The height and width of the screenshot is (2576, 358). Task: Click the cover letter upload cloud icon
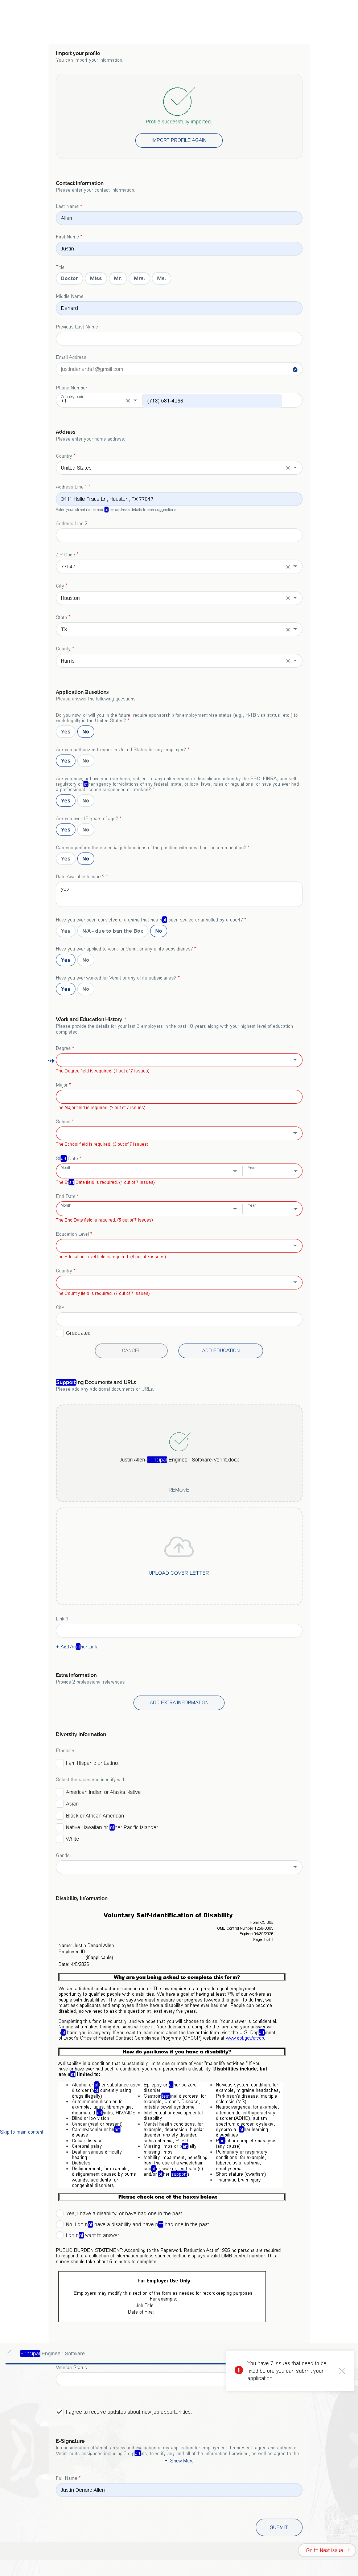point(179,1547)
